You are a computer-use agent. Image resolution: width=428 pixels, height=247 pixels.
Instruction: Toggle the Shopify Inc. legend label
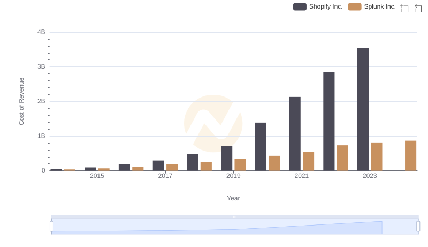pos(326,6)
